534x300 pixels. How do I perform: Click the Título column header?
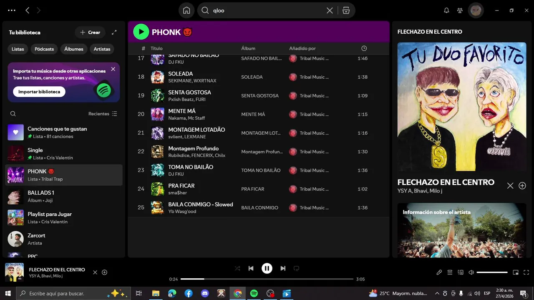coord(156,48)
